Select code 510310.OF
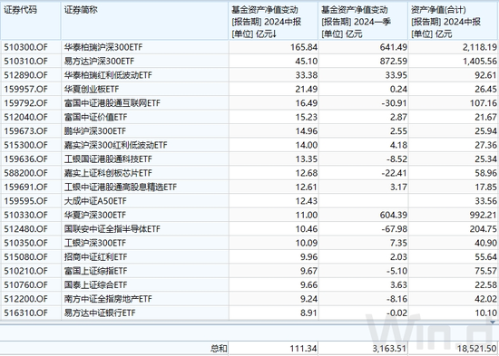This screenshot has height=356, width=499. (x=25, y=62)
